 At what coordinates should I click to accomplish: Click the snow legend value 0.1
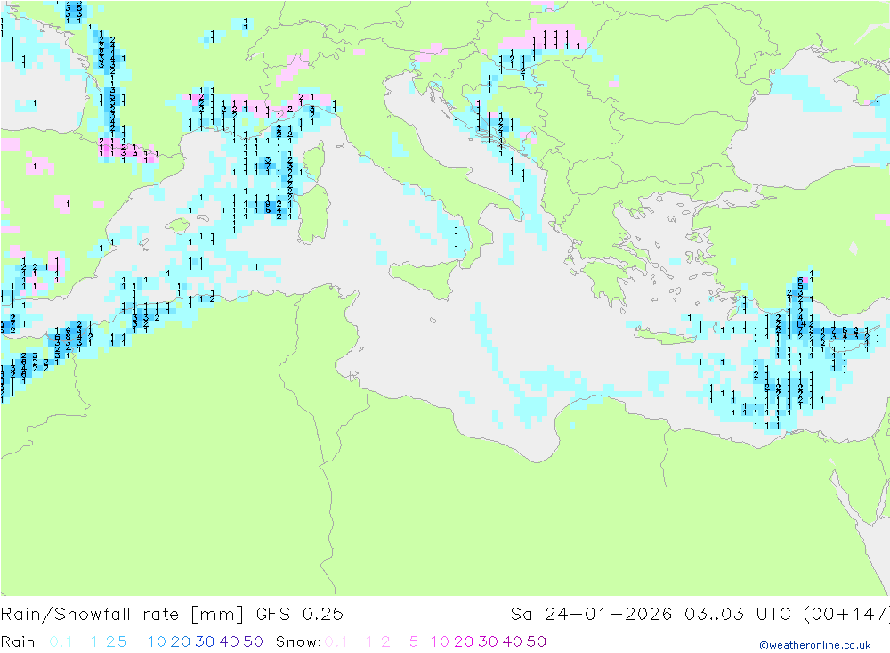[336, 641]
